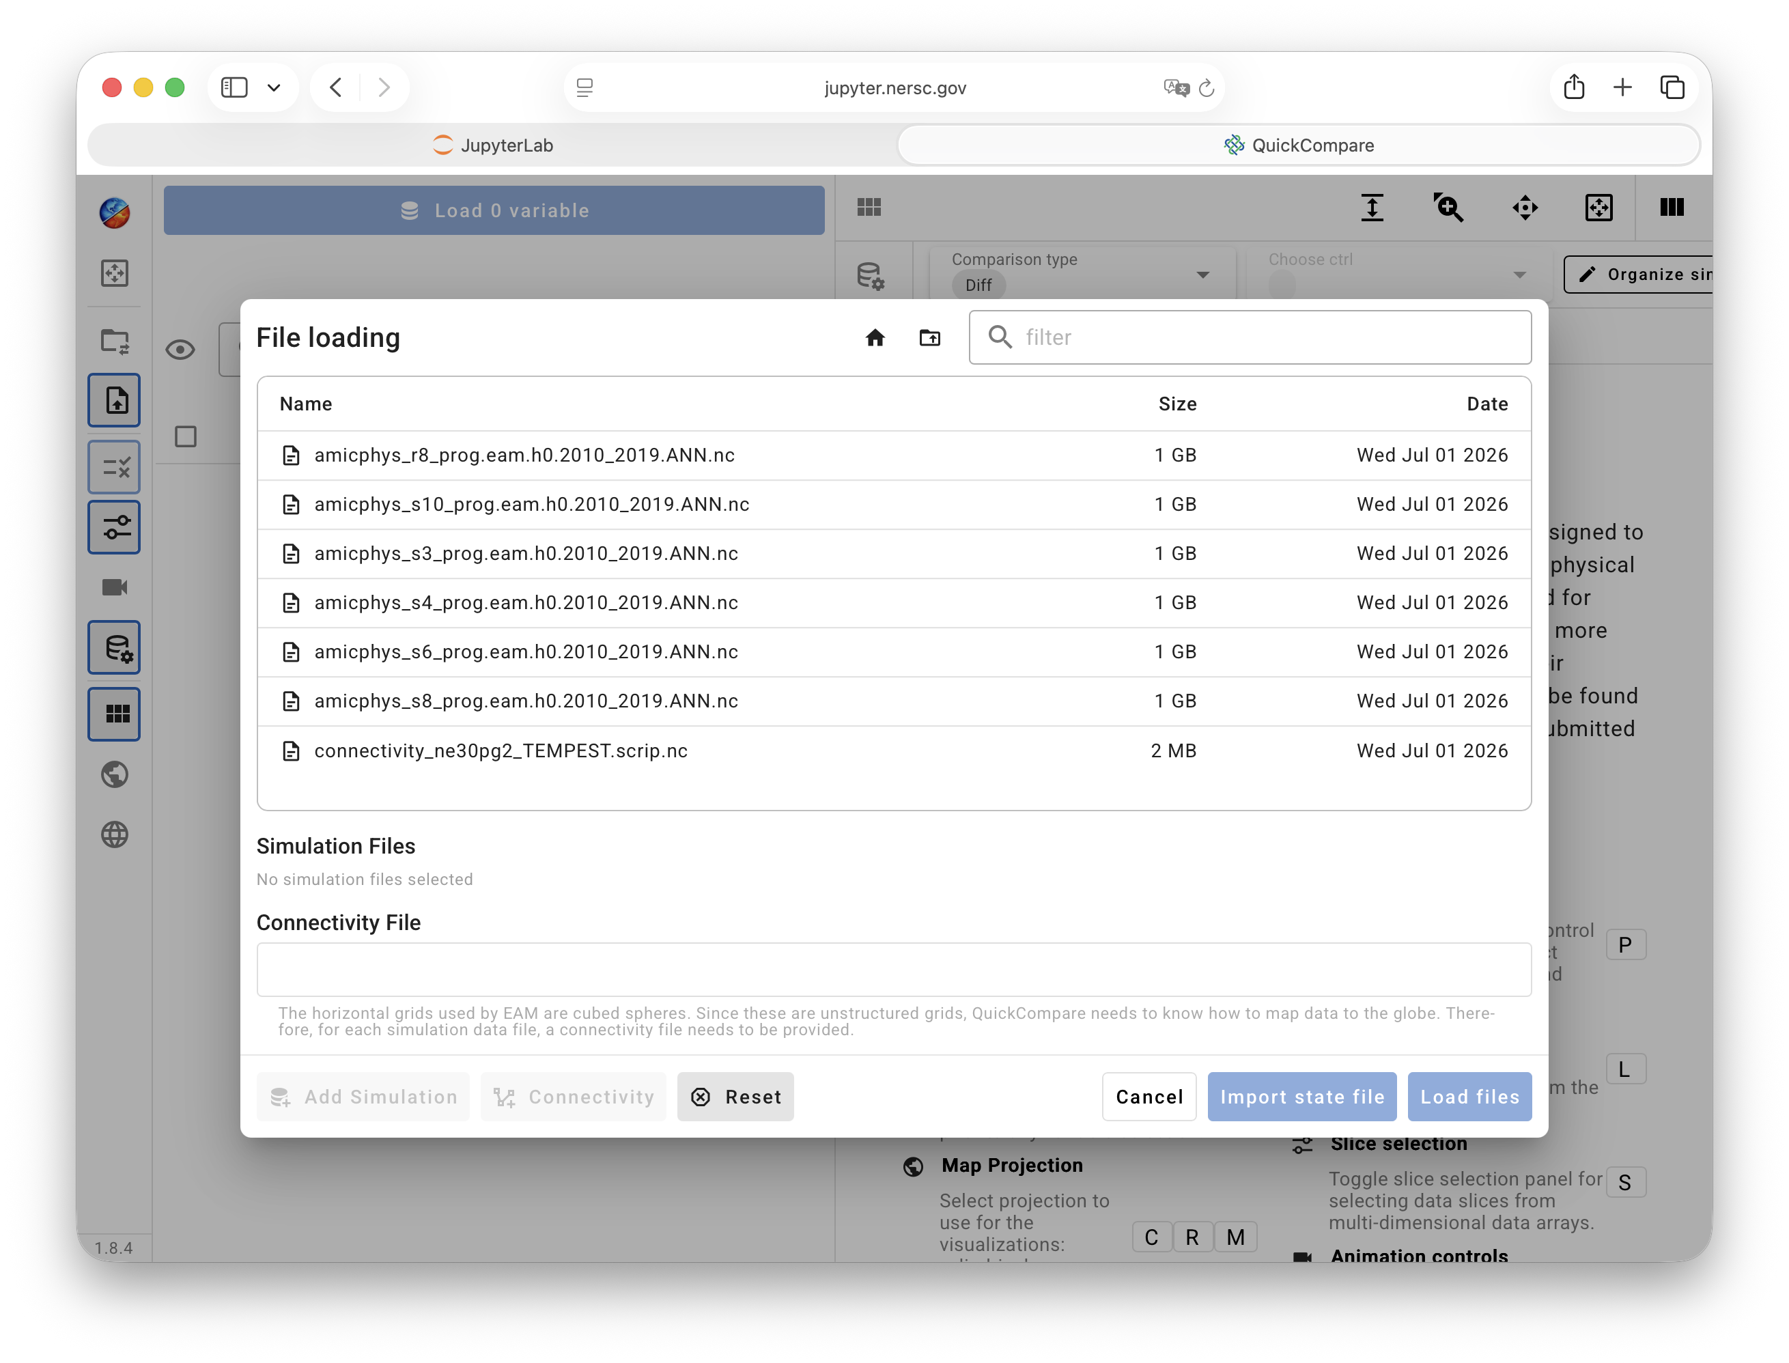The height and width of the screenshot is (1363, 1789).
Task: Click the animation camera icon in sidebar
Action: 115,587
